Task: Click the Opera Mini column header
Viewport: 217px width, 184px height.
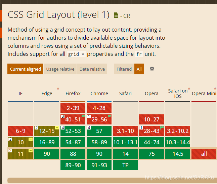Action: tap(204, 94)
